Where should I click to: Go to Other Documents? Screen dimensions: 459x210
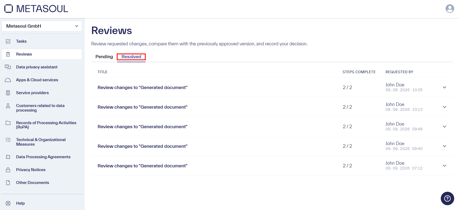[x=42, y=183]
